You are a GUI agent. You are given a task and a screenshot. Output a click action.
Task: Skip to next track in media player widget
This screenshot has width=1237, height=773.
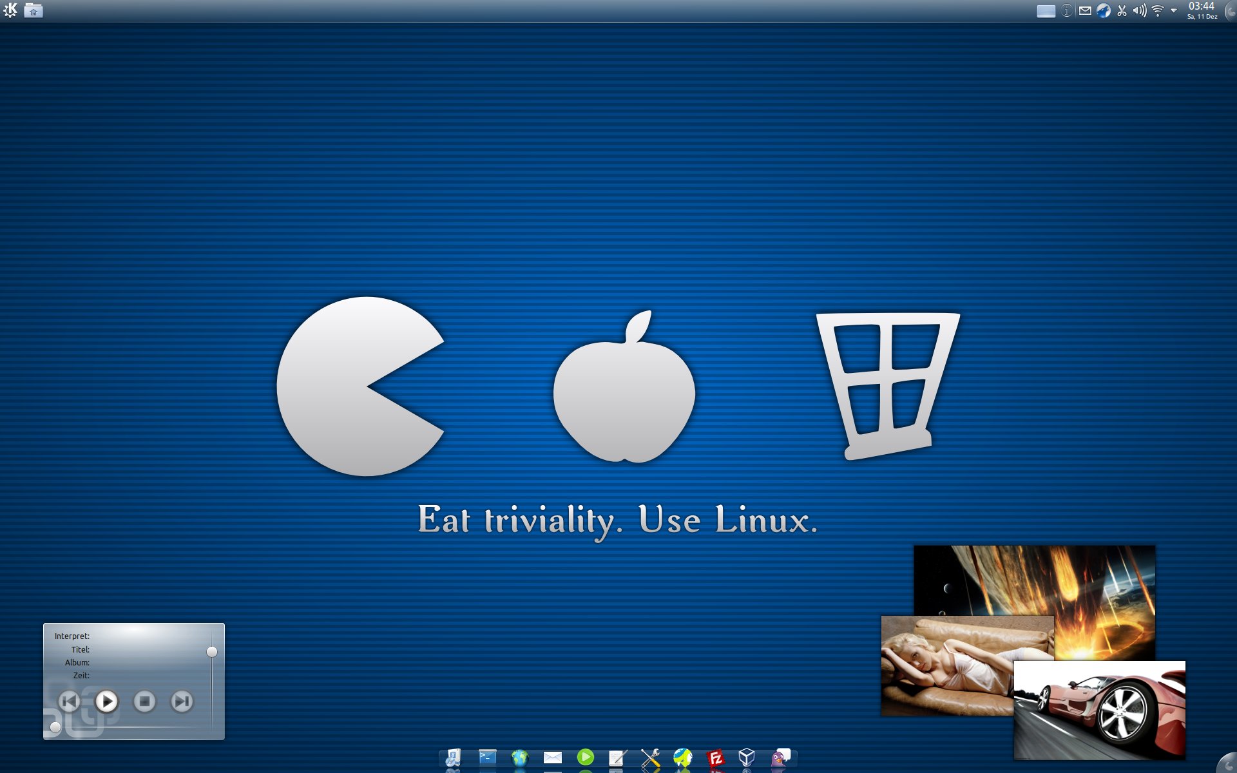click(182, 701)
